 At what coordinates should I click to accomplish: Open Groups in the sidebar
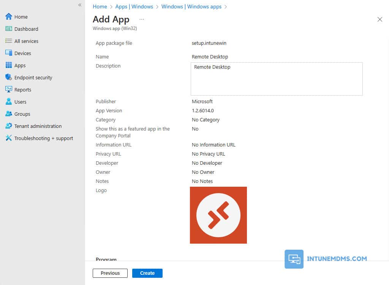coord(22,114)
